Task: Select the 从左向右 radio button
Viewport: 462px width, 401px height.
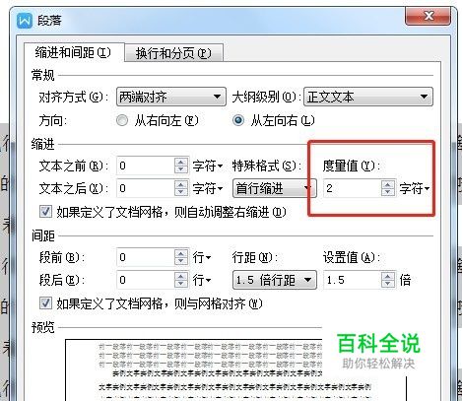Action: coord(238,120)
